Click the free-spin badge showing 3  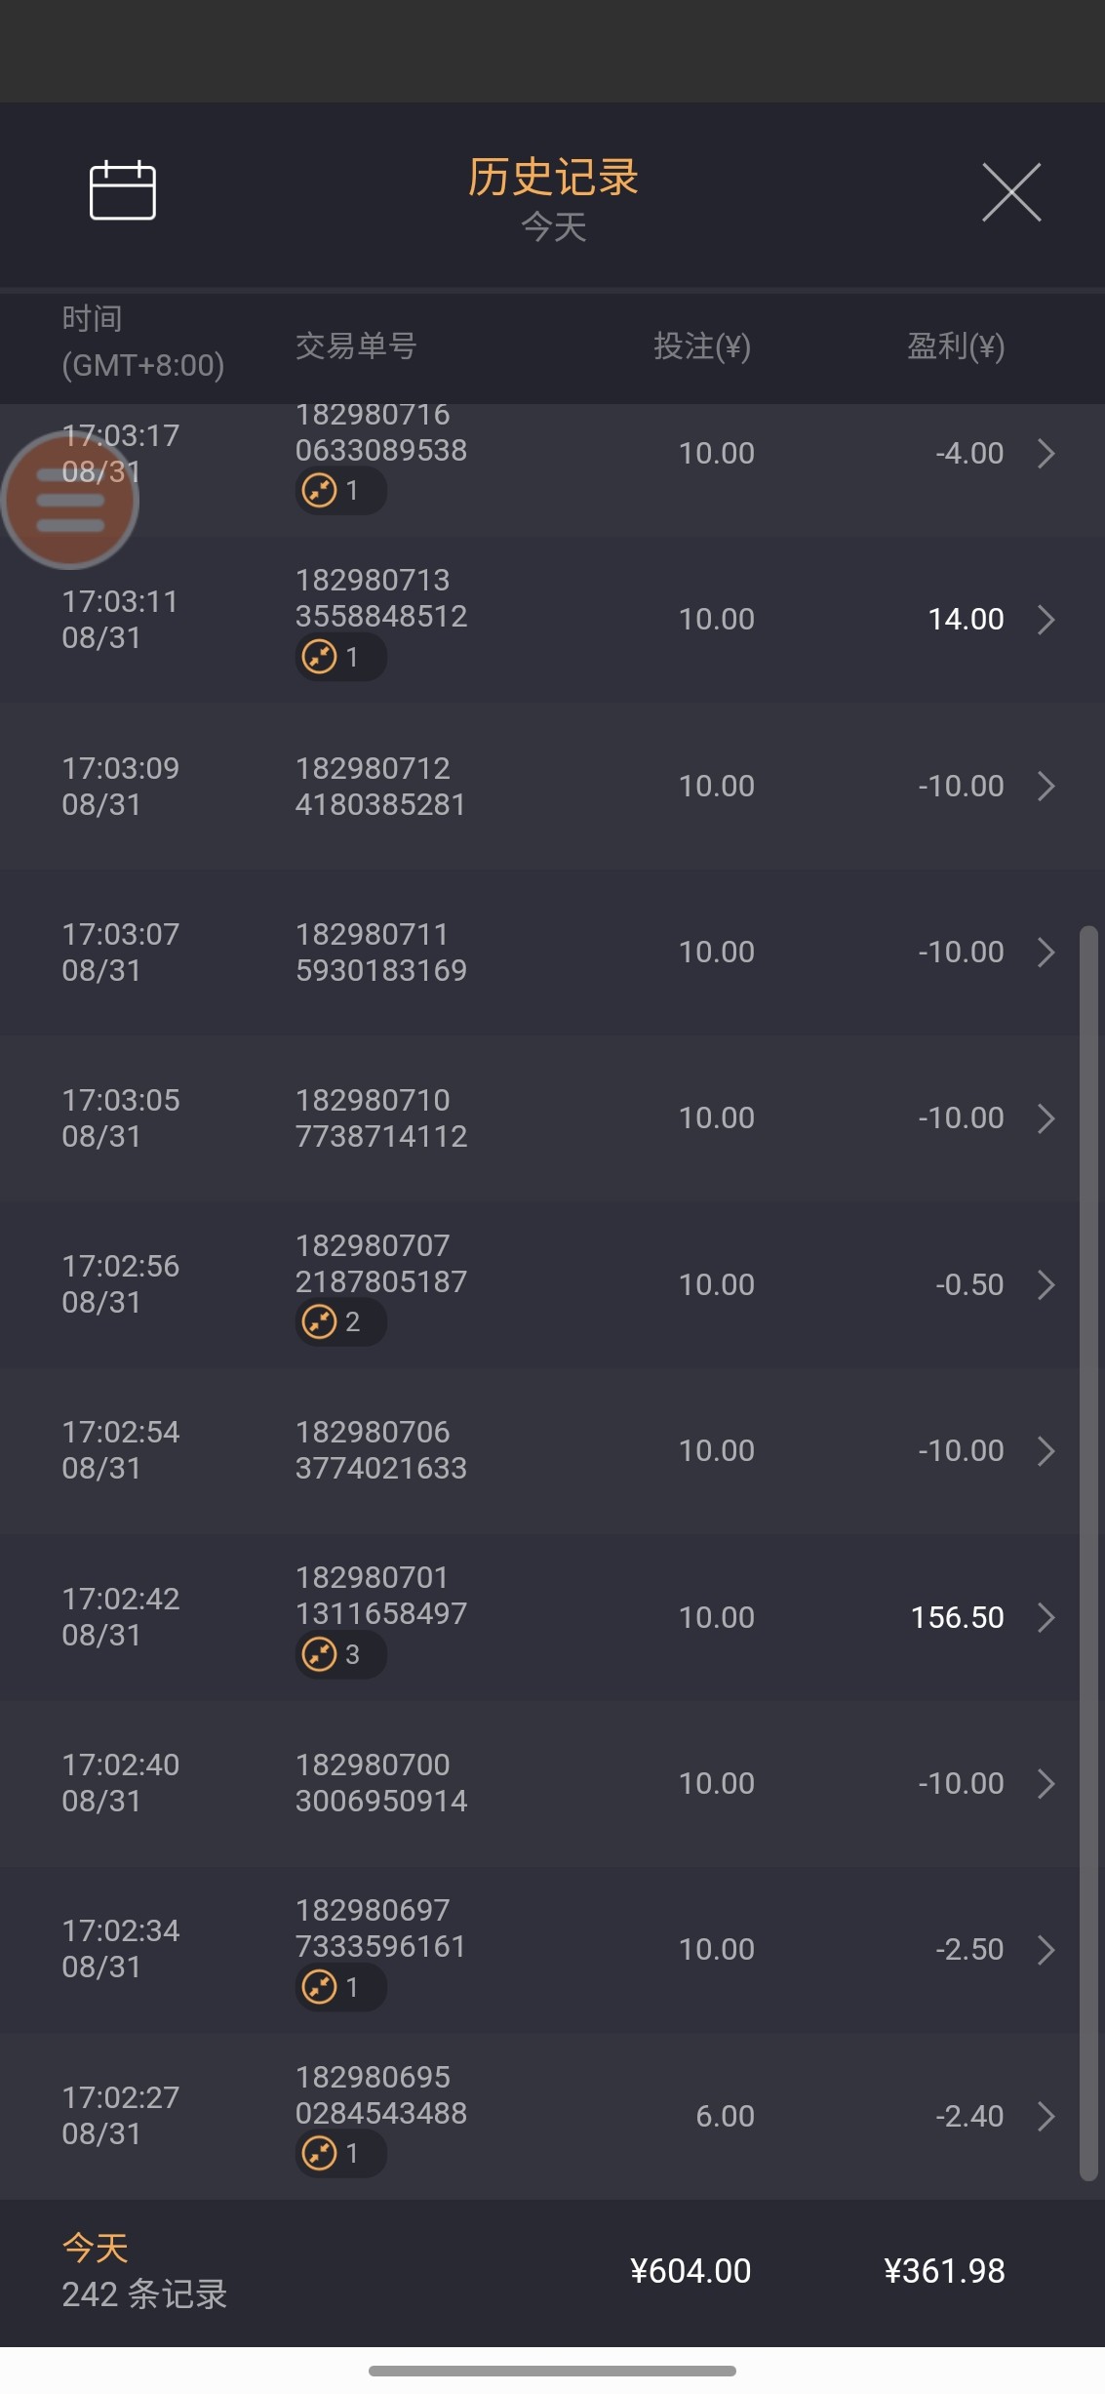click(339, 1655)
